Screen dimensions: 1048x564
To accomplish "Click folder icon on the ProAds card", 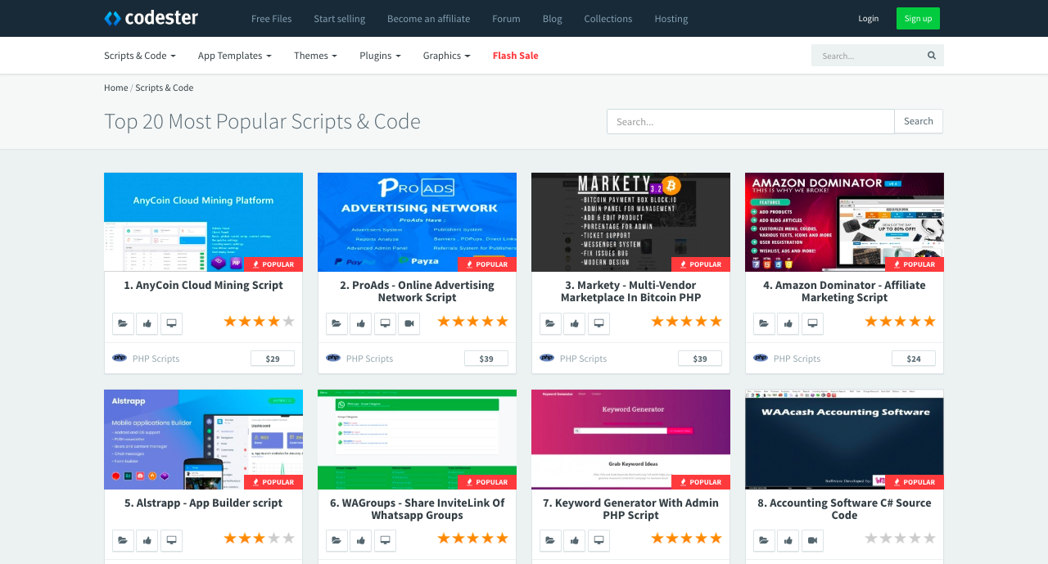I will tap(337, 323).
